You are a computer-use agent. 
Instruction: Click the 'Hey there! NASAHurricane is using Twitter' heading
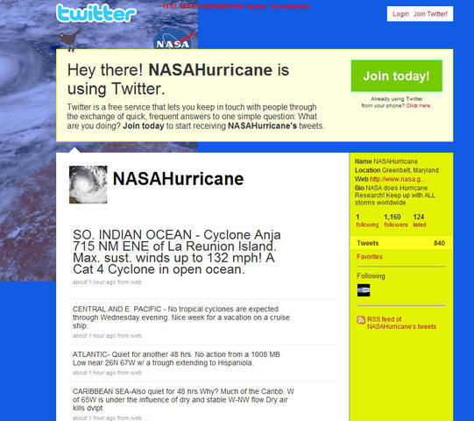(178, 79)
